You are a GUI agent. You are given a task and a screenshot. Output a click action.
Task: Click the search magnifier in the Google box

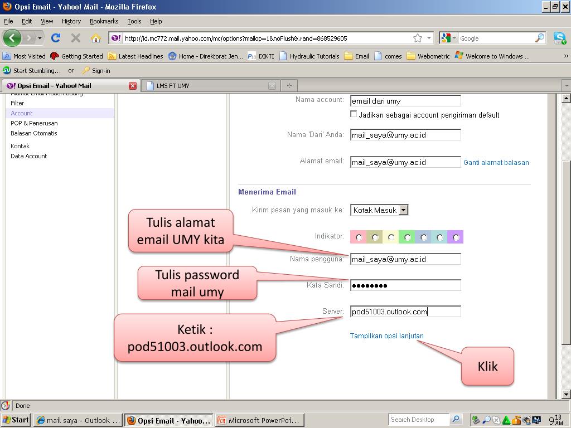tap(540, 38)
